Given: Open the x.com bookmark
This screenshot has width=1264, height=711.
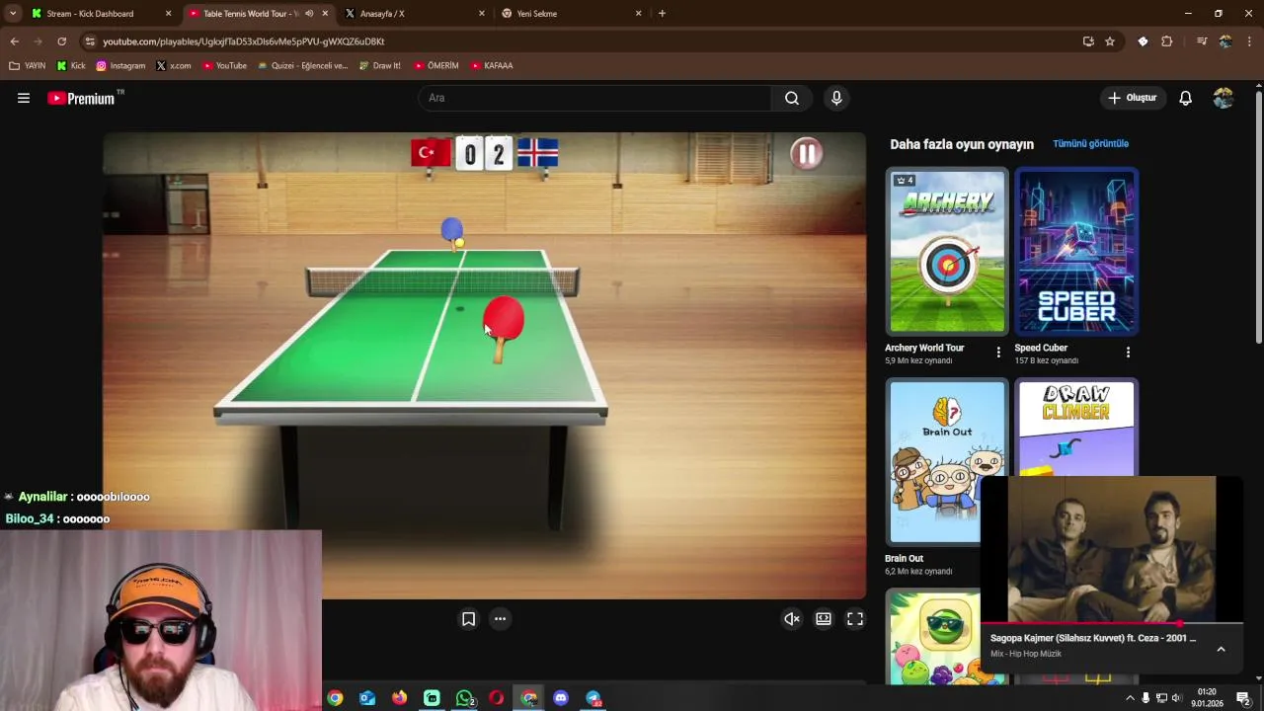Looking at the screenshot, I should (x=174, y=66).
